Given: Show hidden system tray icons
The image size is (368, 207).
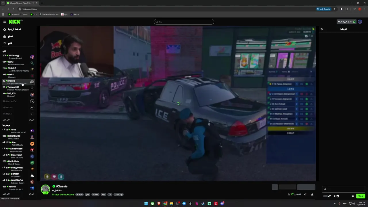Looking at the screenshot, I should pyautogui.click(x=335, y=204).
